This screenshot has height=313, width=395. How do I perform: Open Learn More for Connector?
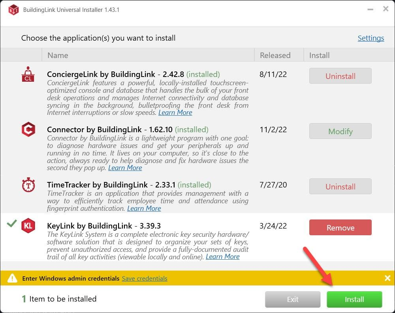125,168
